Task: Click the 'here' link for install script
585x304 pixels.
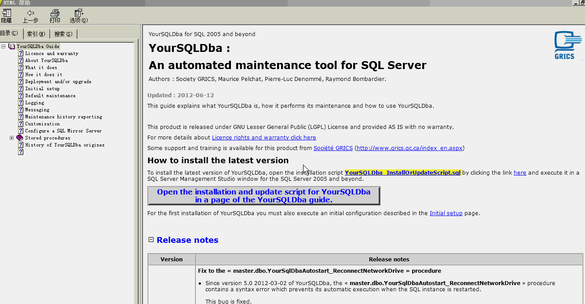Action: (520, 172)
